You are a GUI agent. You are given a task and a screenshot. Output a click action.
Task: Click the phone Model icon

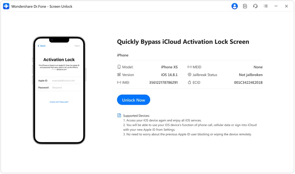pos(119,67)
